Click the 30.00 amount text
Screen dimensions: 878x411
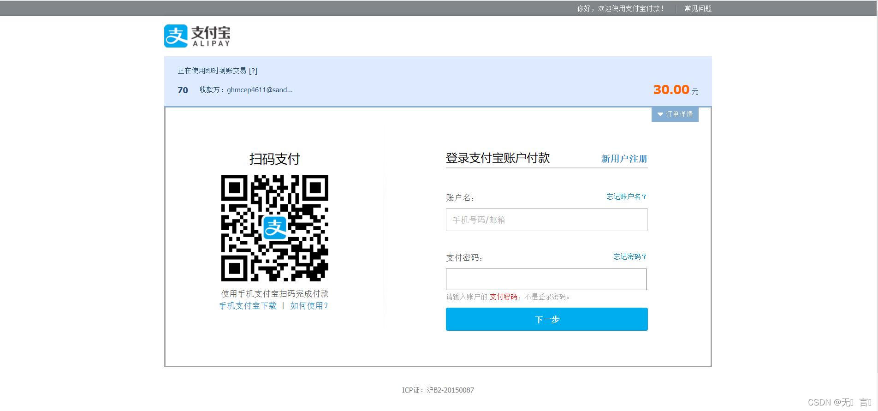pos(671,89)
